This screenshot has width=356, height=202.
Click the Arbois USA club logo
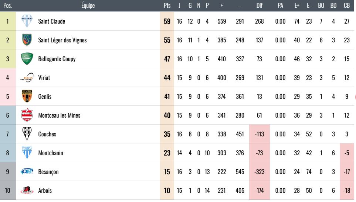pos(27,190)
